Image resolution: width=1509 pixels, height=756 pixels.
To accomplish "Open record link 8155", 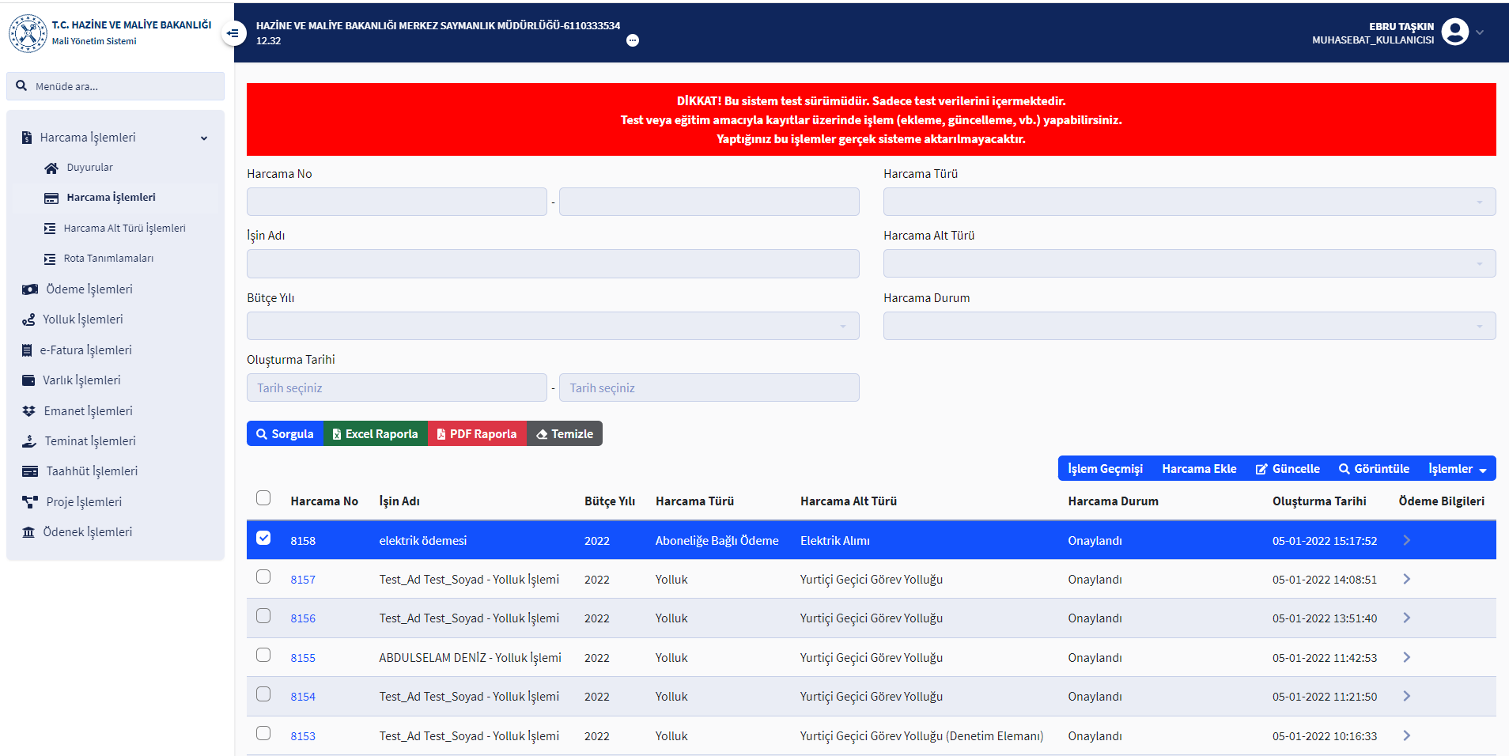I will (x=303, y=658).
